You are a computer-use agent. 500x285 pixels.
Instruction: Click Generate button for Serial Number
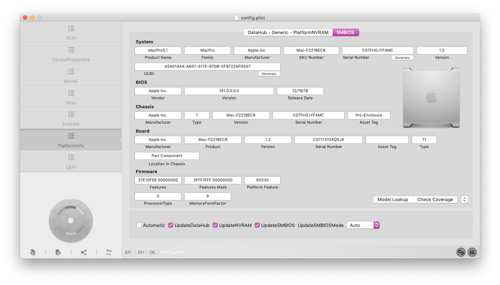[402, 57]
